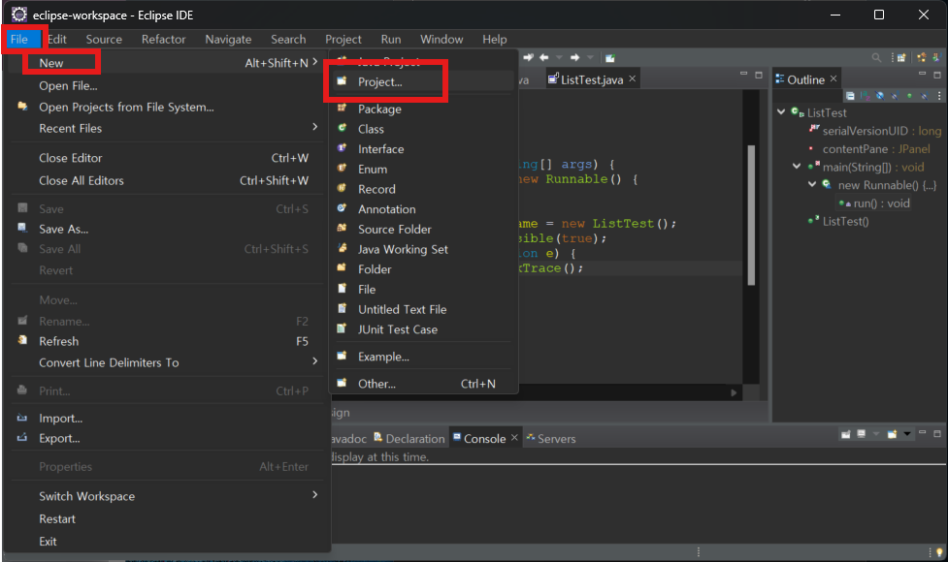Maximize the Outline view panel
This screenshot has height=562, width=948.
(937, 75)
